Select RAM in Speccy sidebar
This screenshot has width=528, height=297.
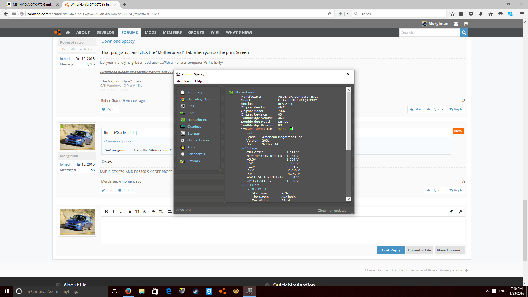pos(191,113)
